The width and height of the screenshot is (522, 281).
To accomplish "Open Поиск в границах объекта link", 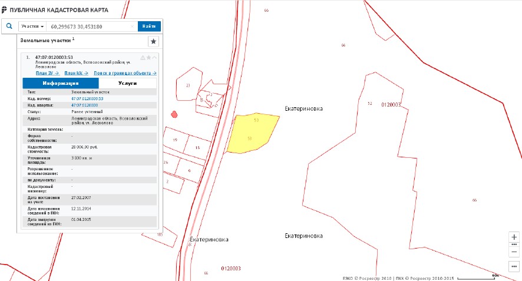I will [125, 73].
